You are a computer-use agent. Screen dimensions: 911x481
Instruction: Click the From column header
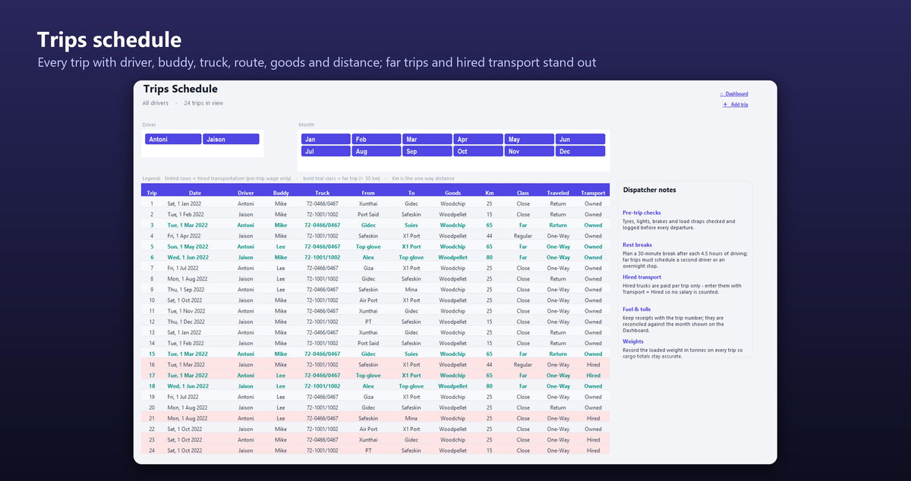tap(368, 193)
